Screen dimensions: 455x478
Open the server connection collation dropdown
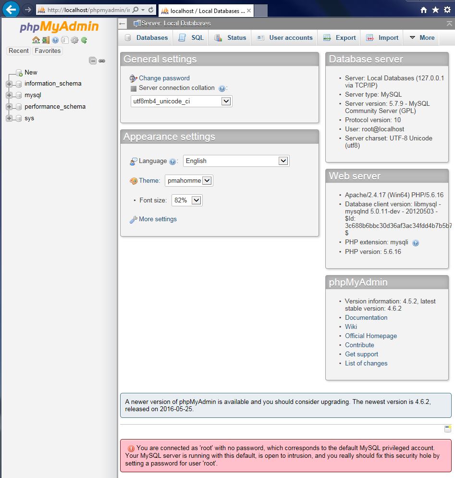[x=181, y=101]
